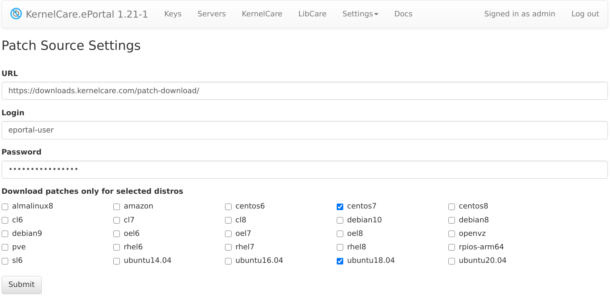Click the Signed in as admin text
Screen dimensions: 610x298
pyautogui.click(x=520, y=14)
